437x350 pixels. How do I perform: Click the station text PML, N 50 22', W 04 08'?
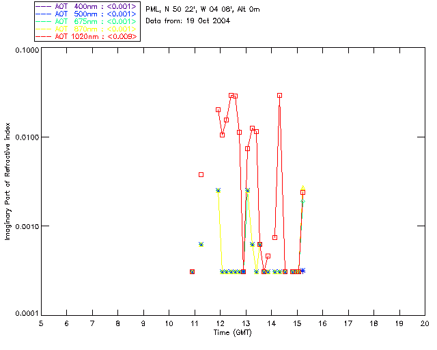pos(190,10)
